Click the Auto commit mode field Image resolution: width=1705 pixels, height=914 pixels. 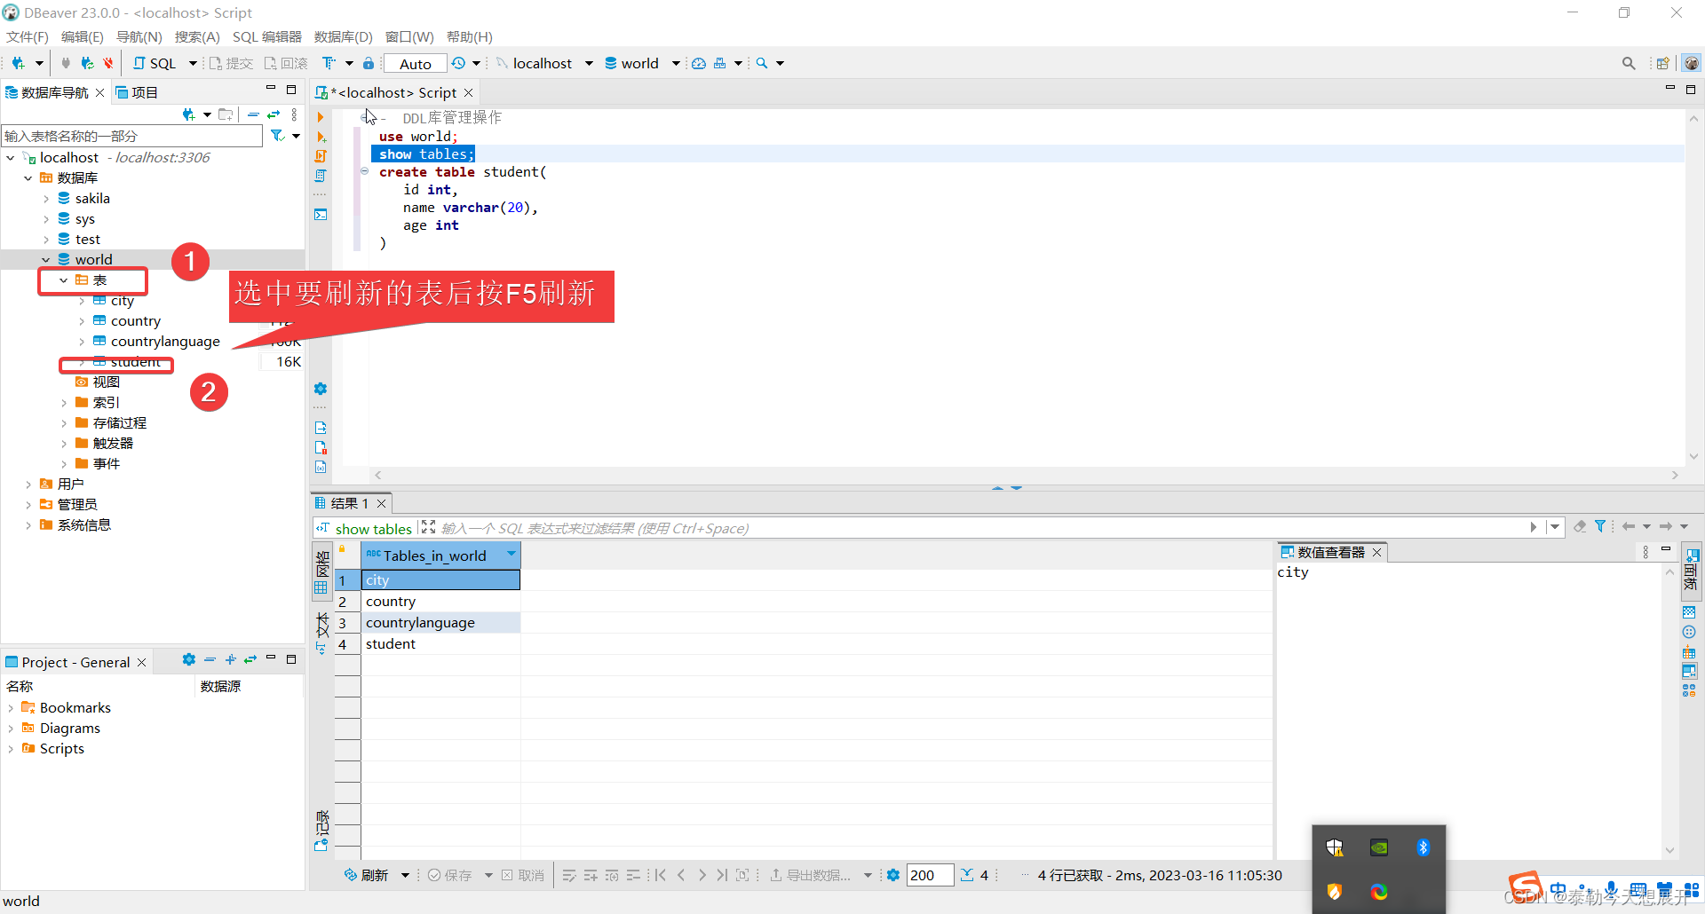pos(415,63)
